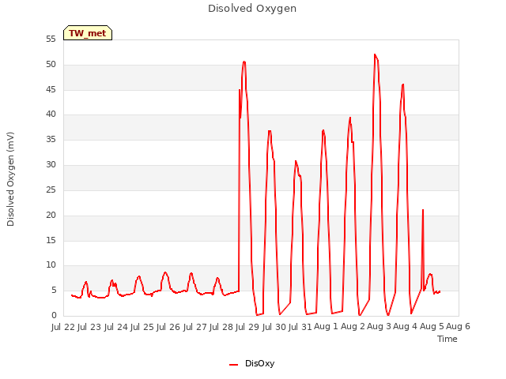Click the red DisOxy legend swatch
Image resolution: width=506 pixels, height=379 pixels.
(234, 365)
